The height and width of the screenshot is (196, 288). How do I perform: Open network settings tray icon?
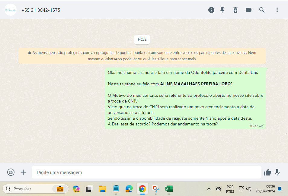click(x=241, y=189)
